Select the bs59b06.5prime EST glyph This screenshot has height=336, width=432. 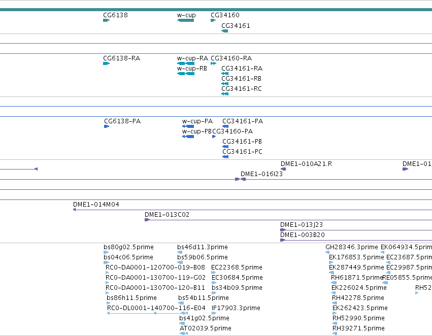pyautogui.click(x=180, y=262)
